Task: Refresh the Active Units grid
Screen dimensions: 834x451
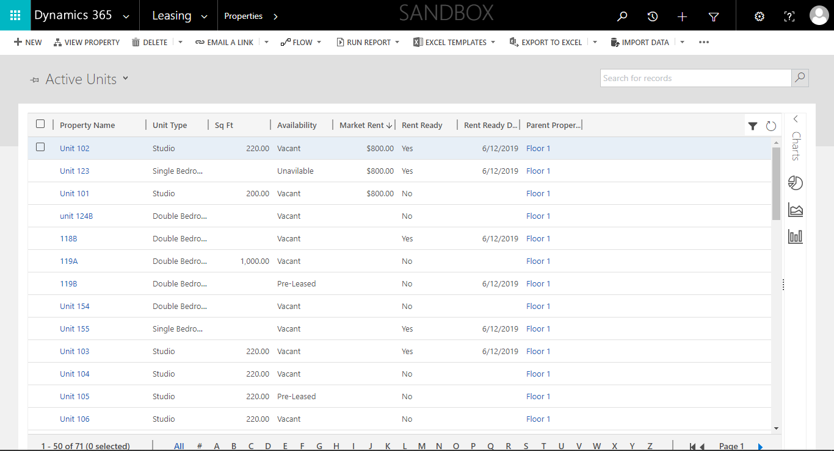Action: (x=771, y=126)
